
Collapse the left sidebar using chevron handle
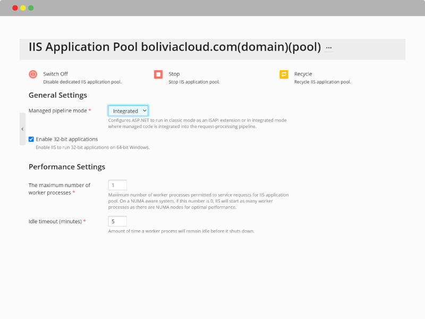[22, 129]
